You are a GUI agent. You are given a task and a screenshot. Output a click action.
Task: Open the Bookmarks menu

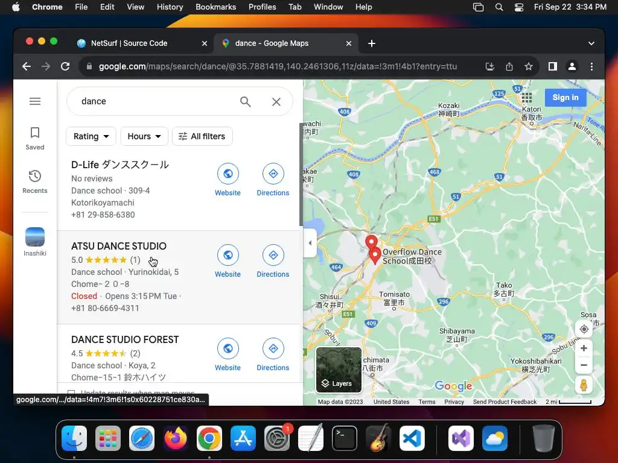click(215, 7)
